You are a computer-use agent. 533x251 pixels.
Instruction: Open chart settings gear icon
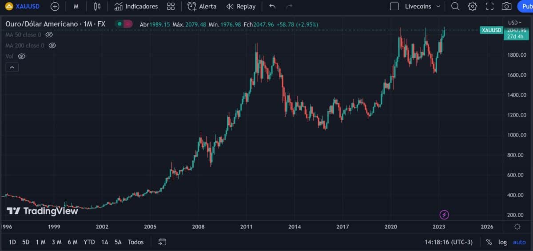(473, 6)
